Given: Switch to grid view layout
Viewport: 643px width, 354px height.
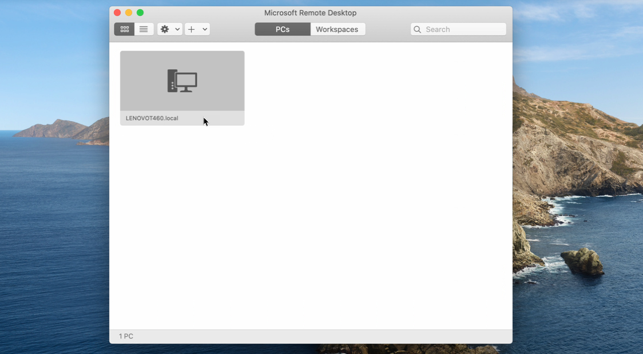Looking at the screenshot, I should pos(124,29).
